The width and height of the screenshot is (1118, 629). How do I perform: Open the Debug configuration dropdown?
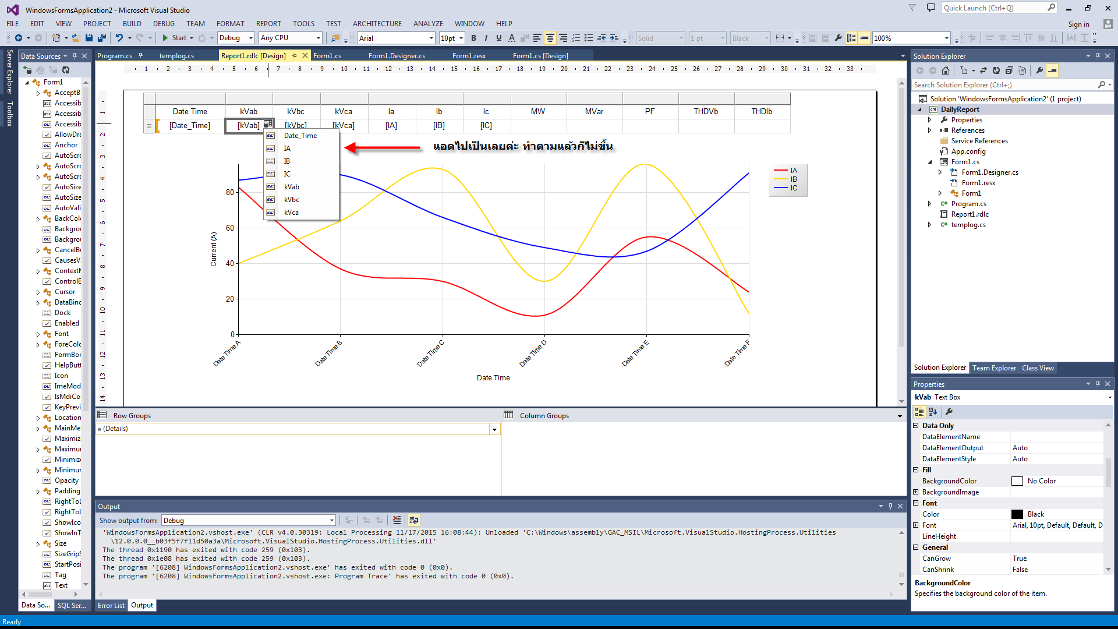coord(251,38)
